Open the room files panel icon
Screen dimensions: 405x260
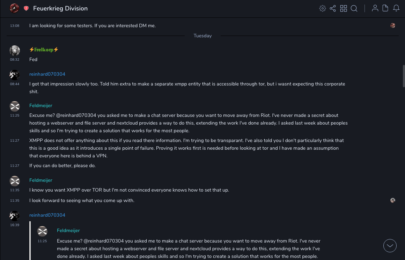pyautogui.click(x=385, y=8)
